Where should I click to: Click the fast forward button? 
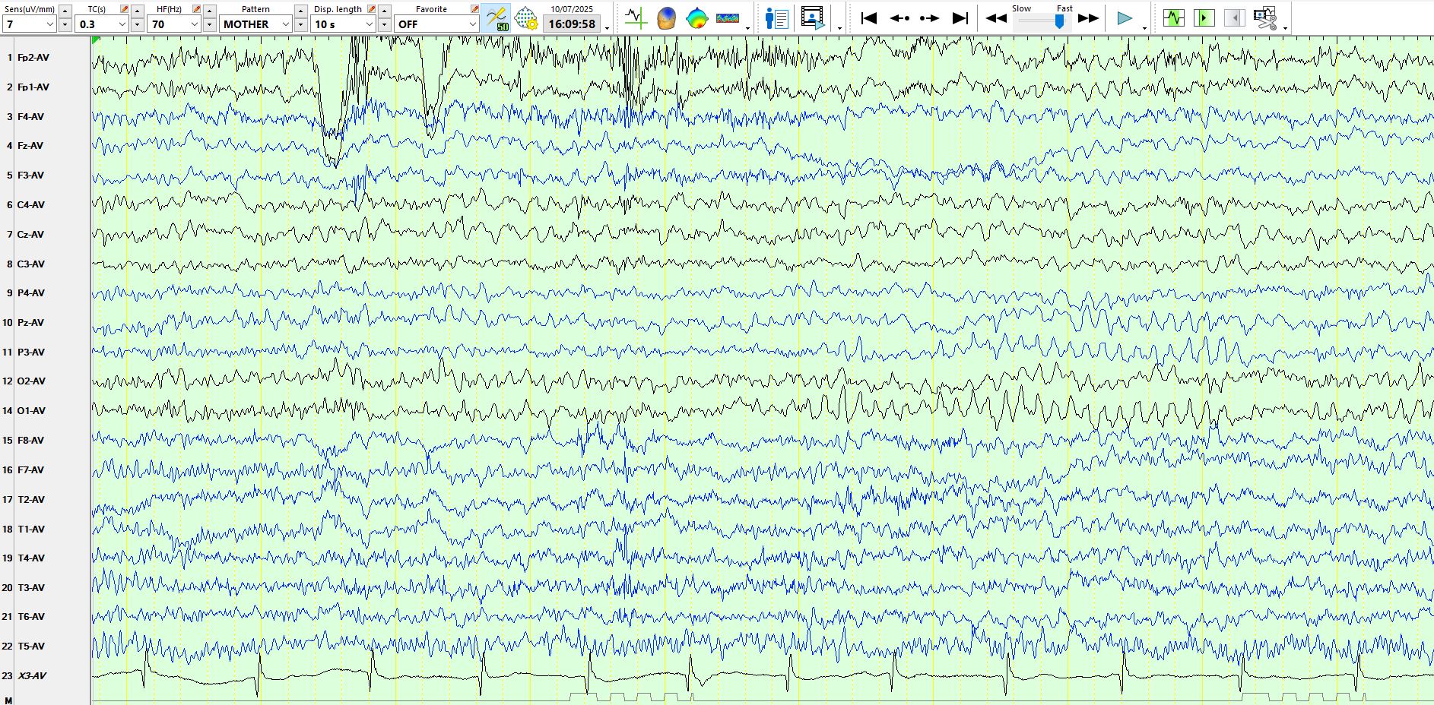tap(1089, 18)
